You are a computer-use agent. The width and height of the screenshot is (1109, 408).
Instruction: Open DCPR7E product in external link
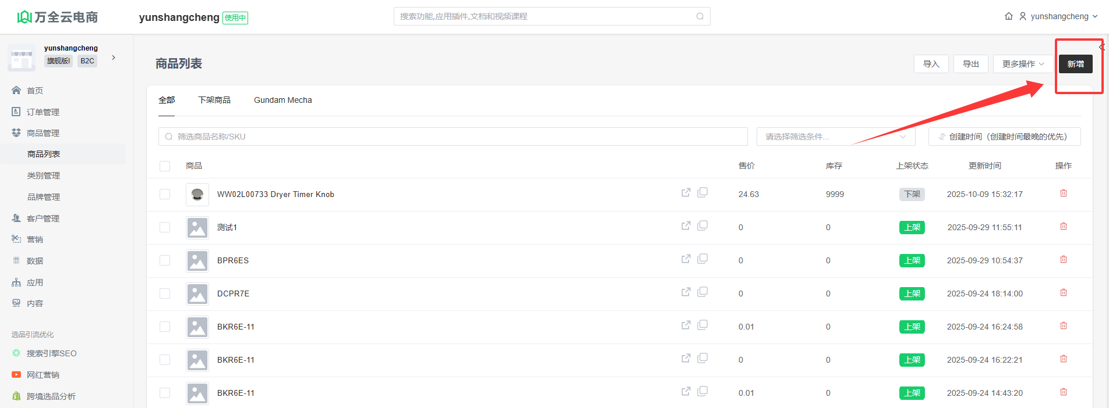[x=686, y=292]
